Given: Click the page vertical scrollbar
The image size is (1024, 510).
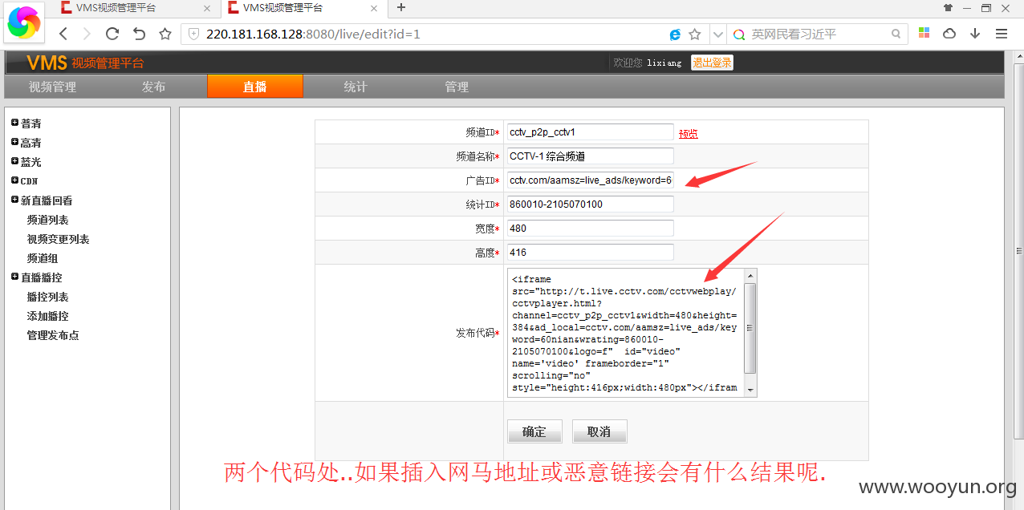Looking at the screenshot, I should coord(1019,253).
